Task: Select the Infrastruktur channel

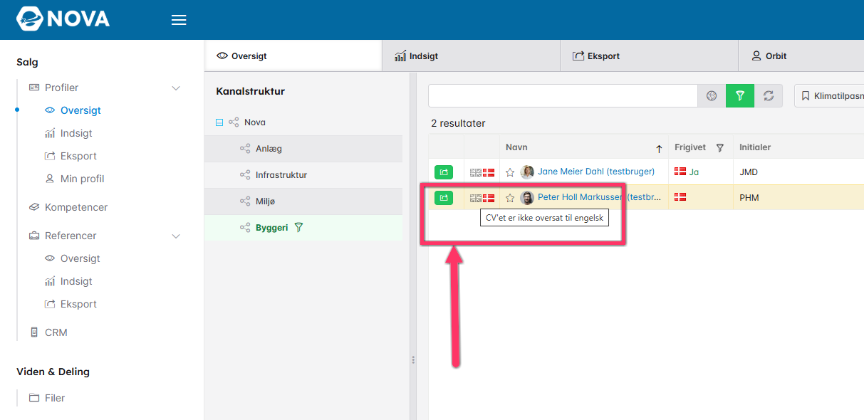Action: click(x=303, y=175)
